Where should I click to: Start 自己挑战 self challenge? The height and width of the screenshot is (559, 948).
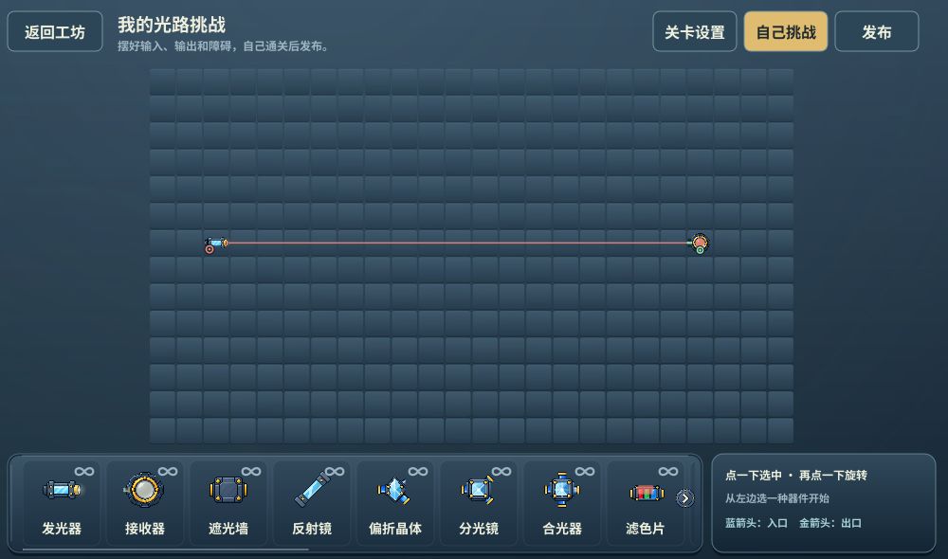[x=785, y=31]
